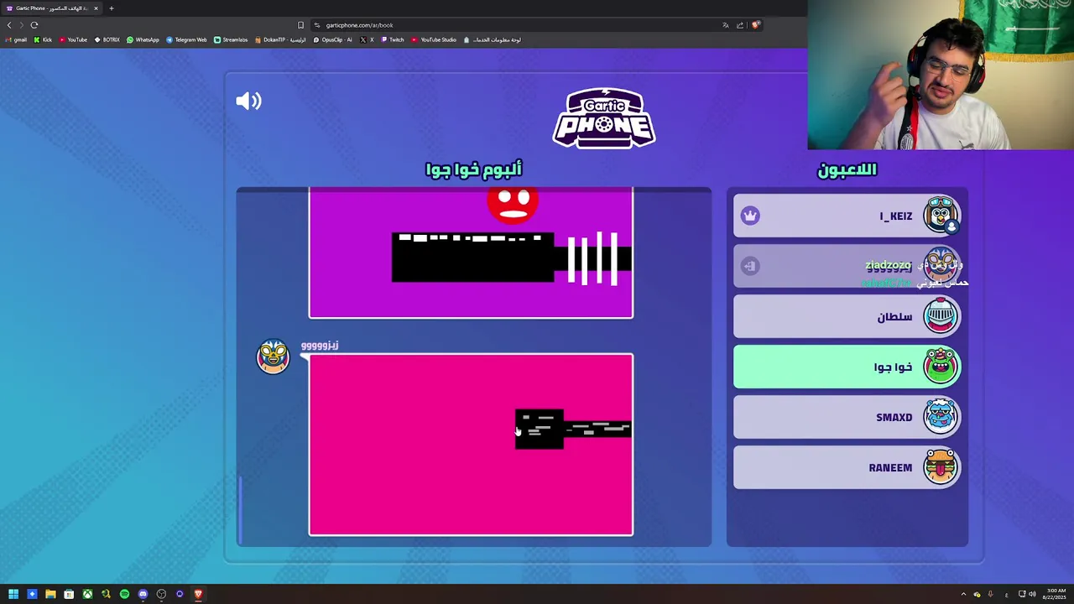Open the WhatsApp bookmark

tap(143, 39)
